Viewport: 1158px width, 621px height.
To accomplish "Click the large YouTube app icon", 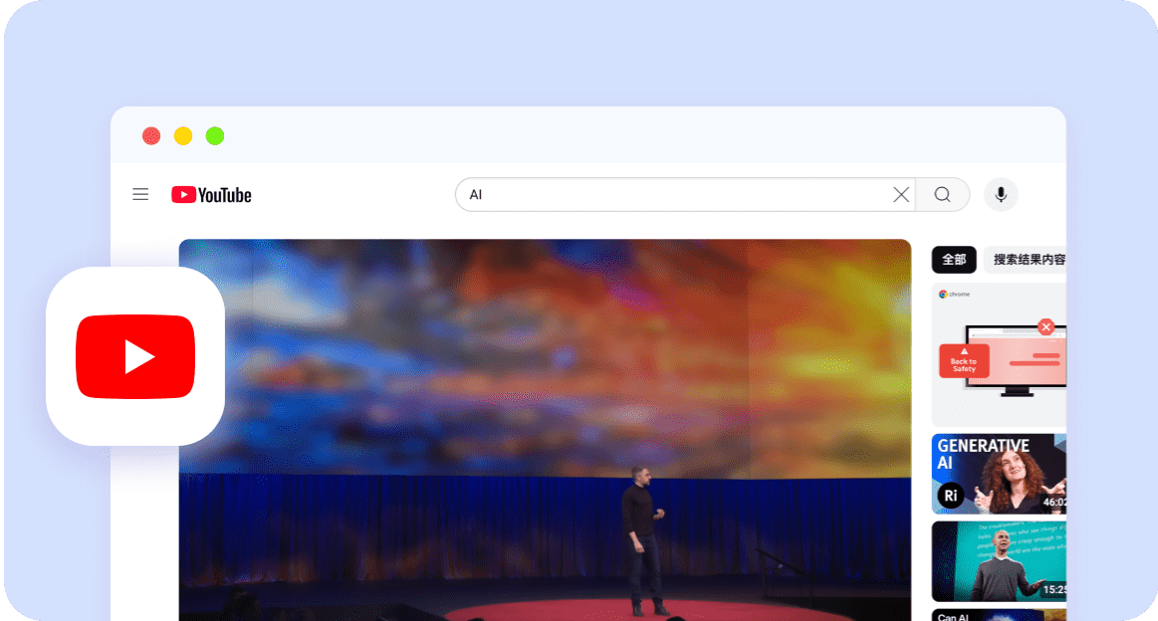I will point(135,356).
